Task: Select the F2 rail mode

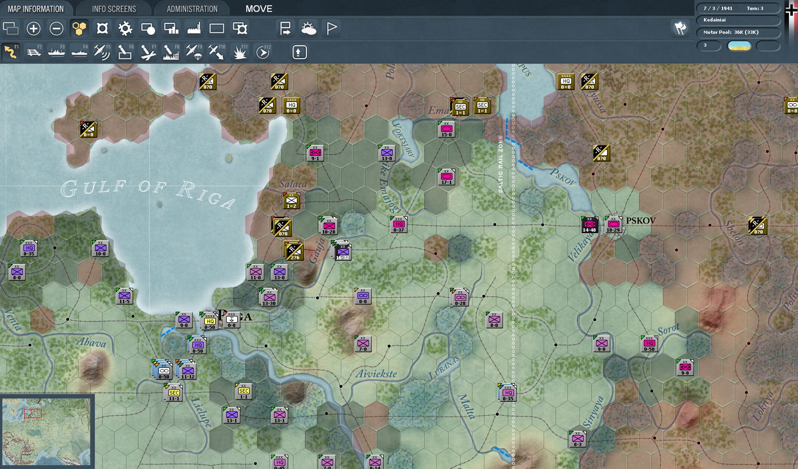Action: (x=33, y=52)
